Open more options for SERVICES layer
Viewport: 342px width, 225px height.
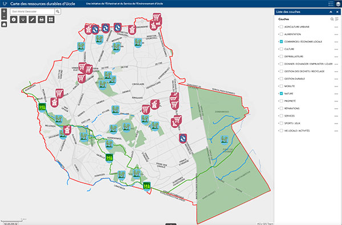(336, 116)
